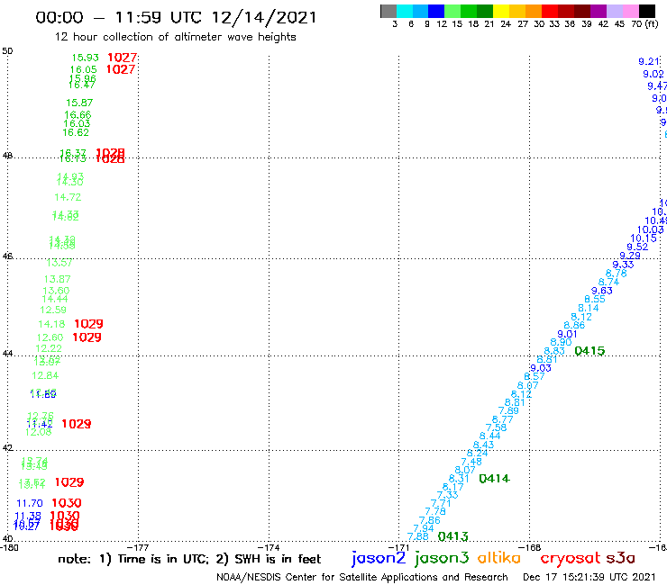Click the yellow swatch in the wave height scale
Image resolution: width=667 pixels, height=585 pixels.
[x=501, y=11]
